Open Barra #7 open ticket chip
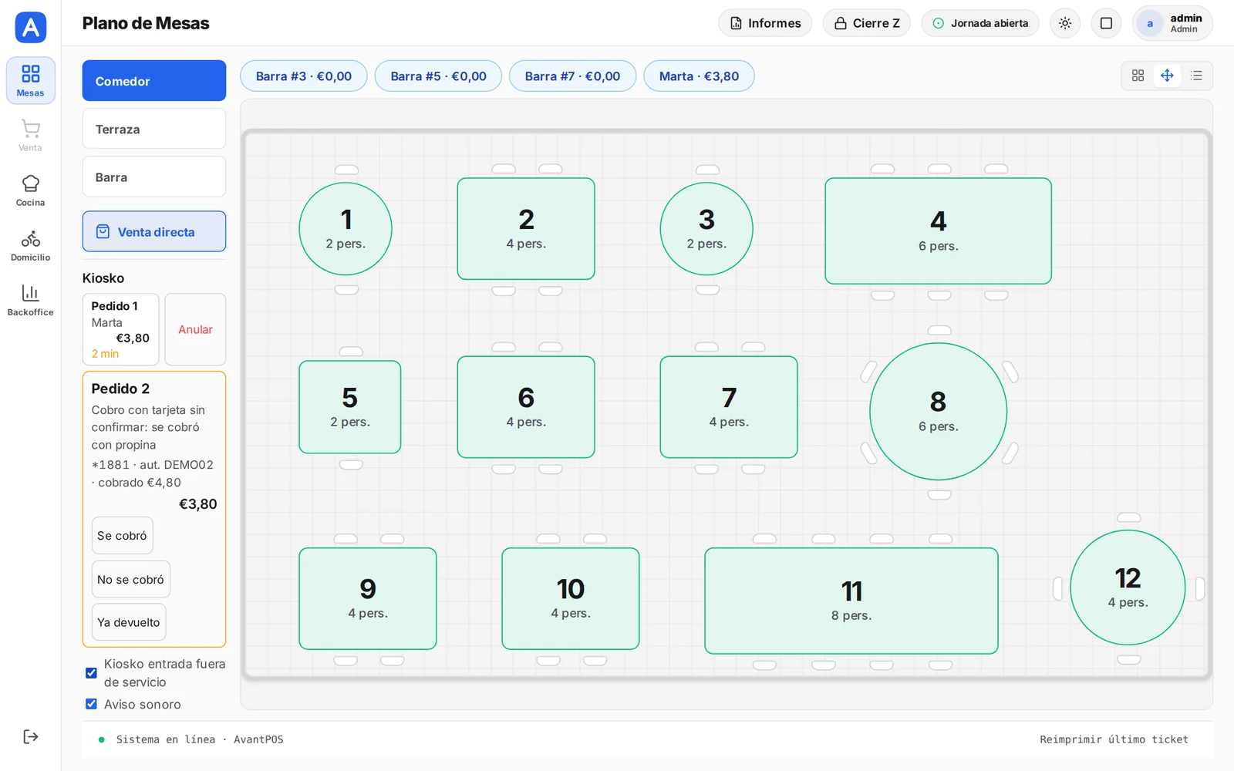1234x771 pixels. 572,76
